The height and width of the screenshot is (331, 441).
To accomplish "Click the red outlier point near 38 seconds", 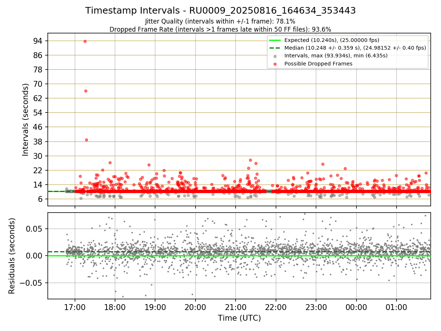I will click(86, 140).
